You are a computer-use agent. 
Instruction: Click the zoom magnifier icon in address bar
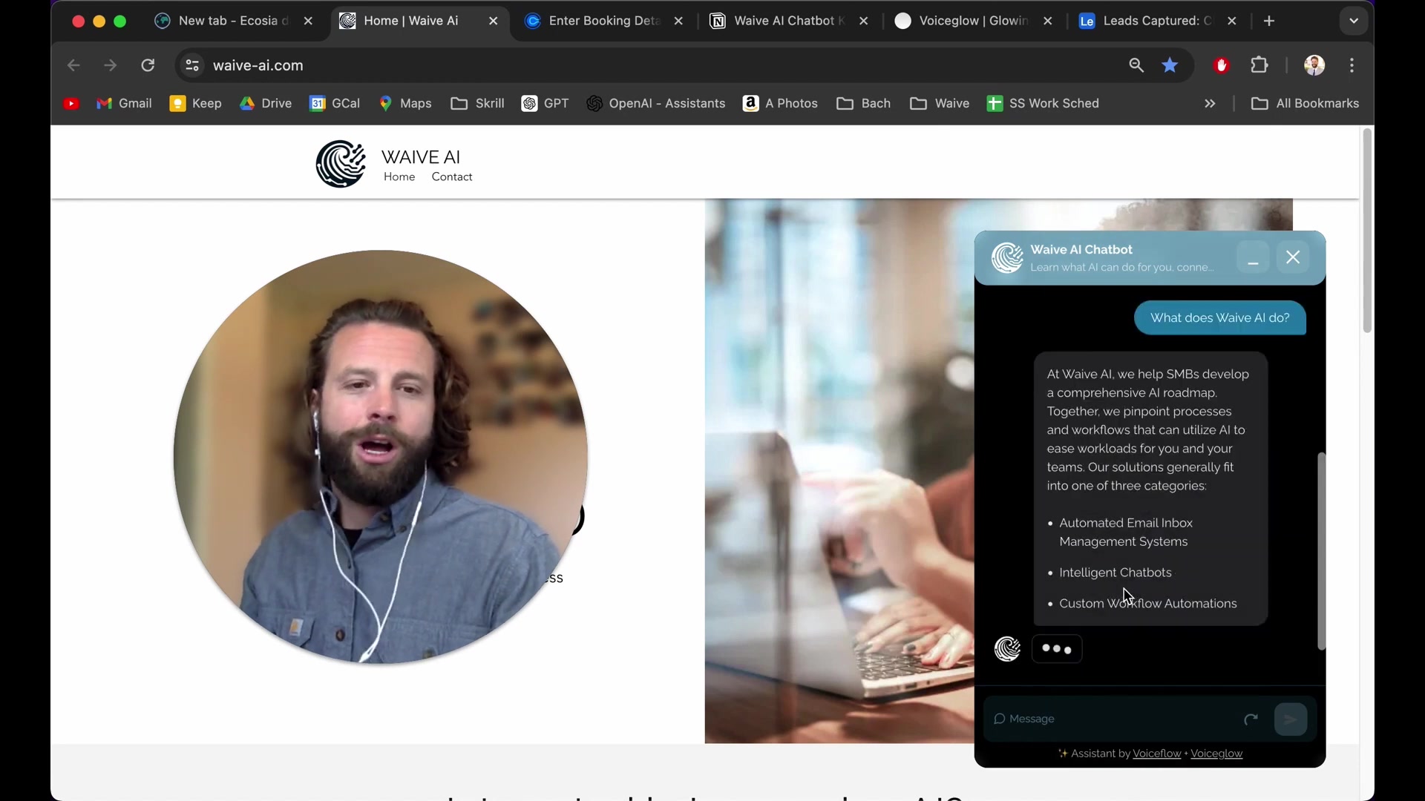(1136, 65)
